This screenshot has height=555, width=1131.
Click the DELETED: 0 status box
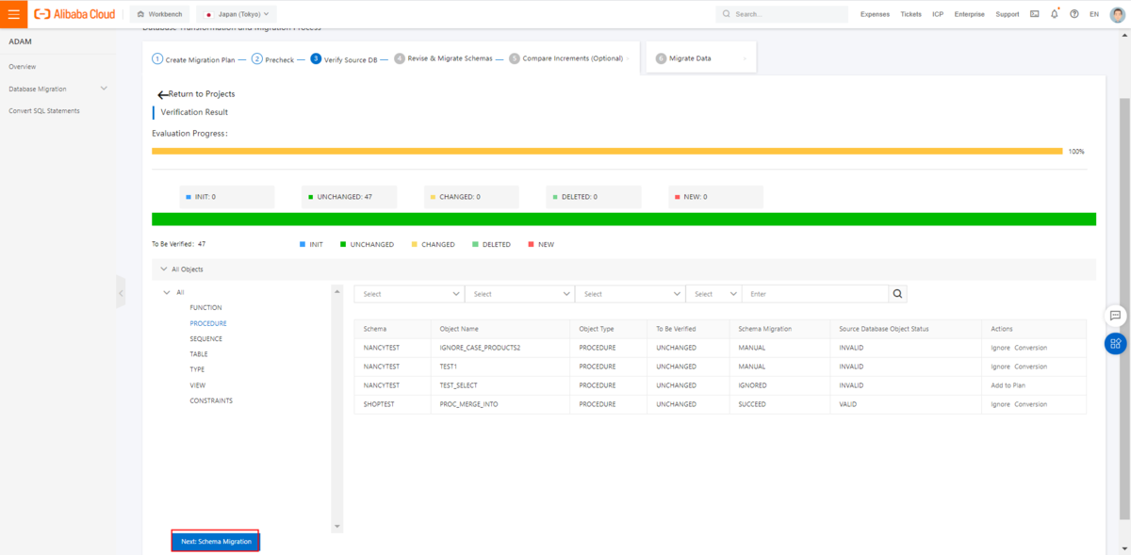tap(595, 197)
